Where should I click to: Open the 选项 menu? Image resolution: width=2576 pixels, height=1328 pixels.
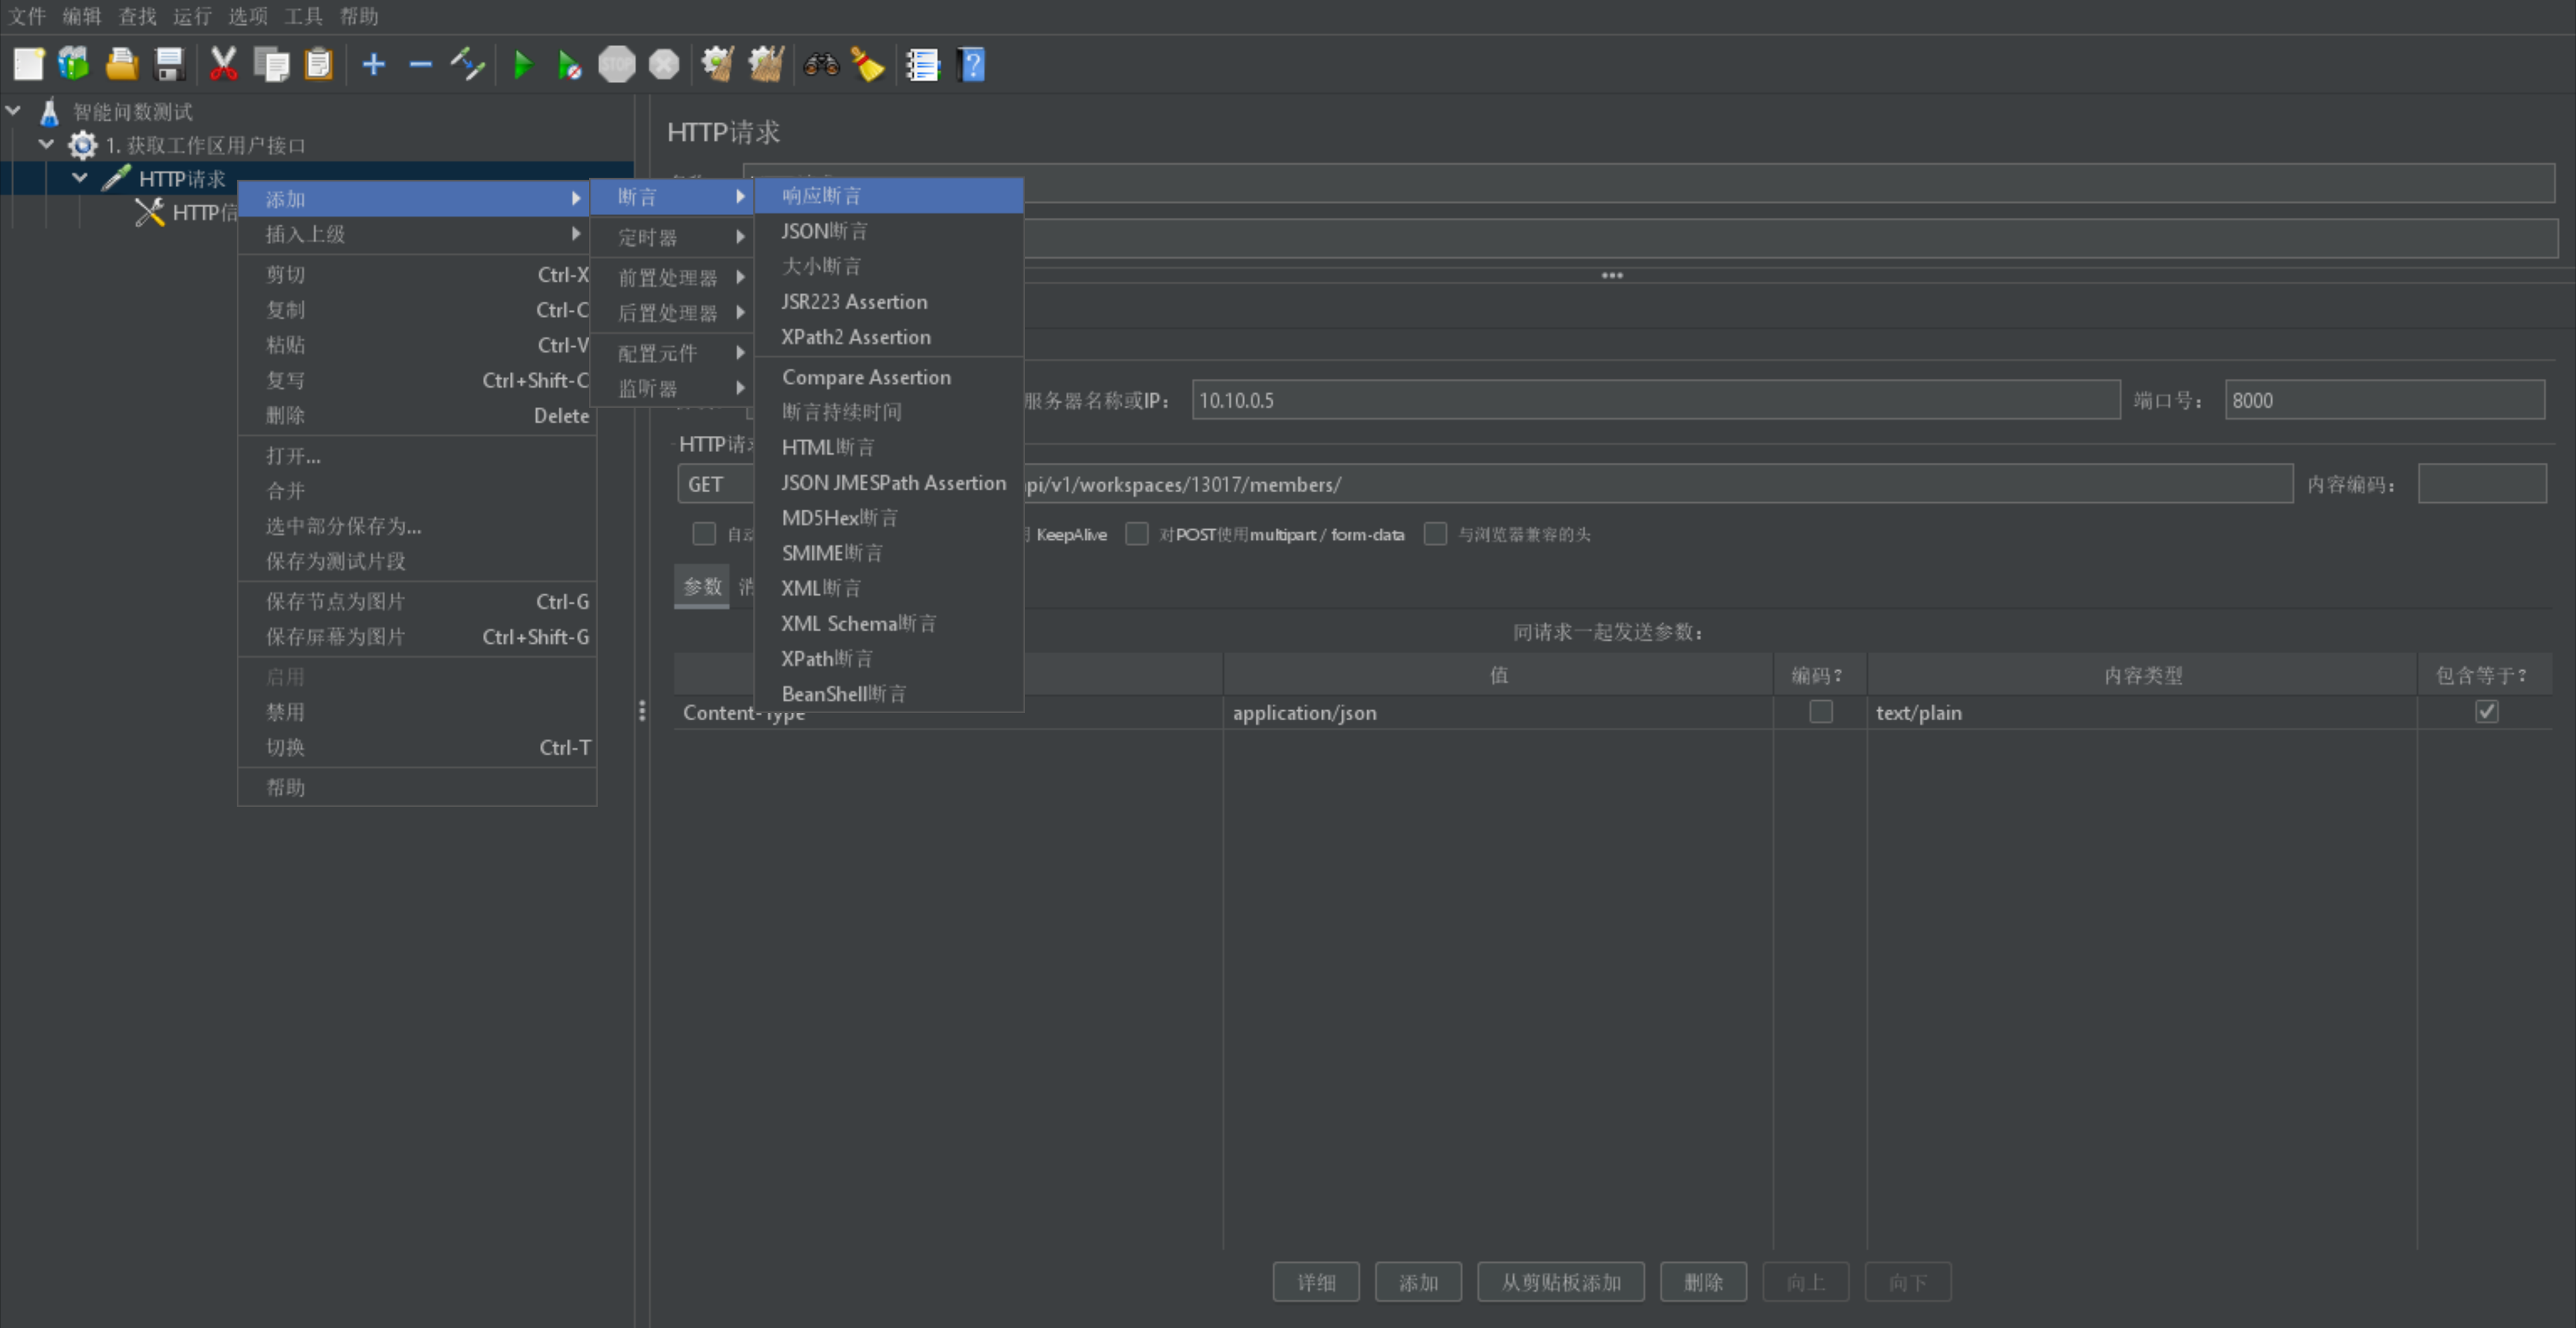247,16
